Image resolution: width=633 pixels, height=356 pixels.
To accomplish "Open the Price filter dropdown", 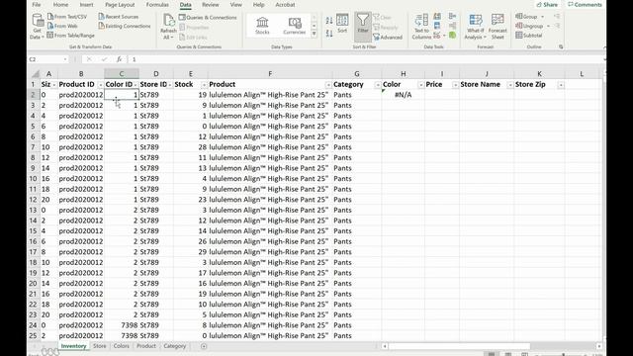I will coord(455,85).
